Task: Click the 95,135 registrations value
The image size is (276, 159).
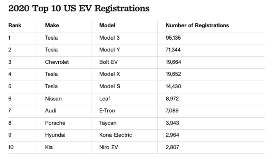Action: point(173,38)
